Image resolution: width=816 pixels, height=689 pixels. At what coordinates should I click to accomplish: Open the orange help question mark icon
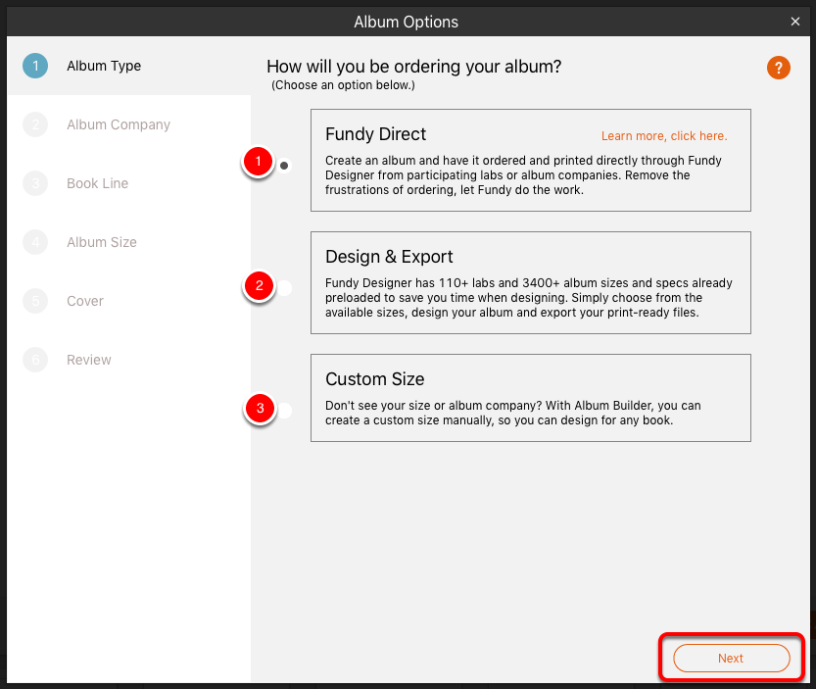[x=778, y=68]
